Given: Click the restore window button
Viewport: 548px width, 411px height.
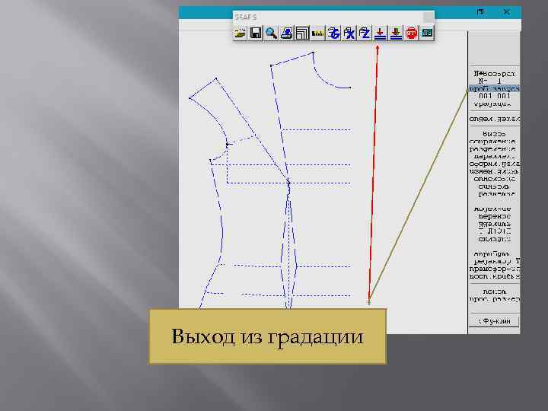Looking at the screenshot, I should (480, 12).
